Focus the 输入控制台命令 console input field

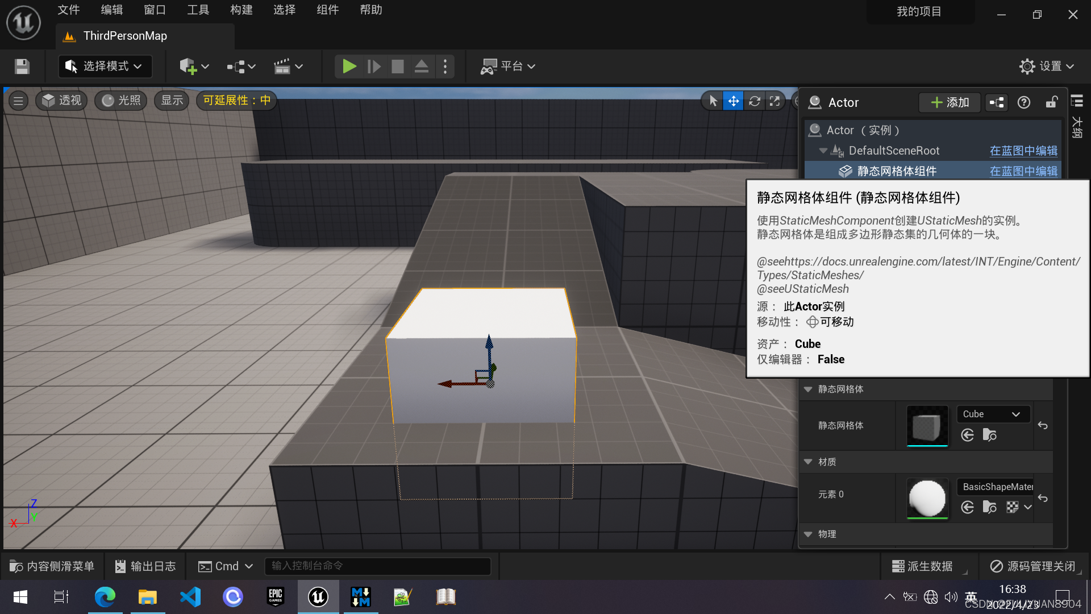pos(378,566)
